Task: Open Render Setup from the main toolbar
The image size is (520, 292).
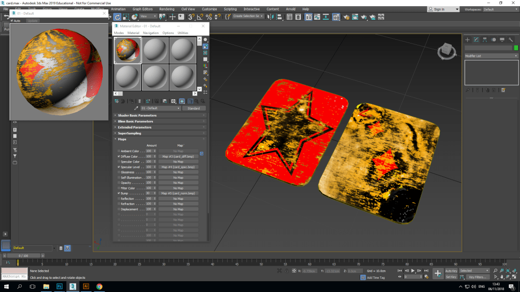Action: [347, 17]
